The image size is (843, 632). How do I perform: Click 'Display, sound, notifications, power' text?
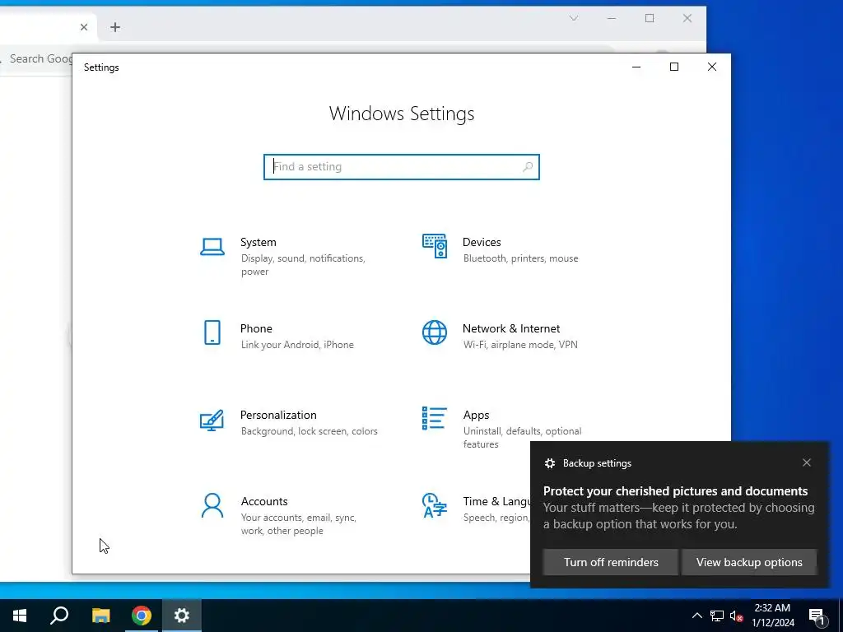coord(303,265)
